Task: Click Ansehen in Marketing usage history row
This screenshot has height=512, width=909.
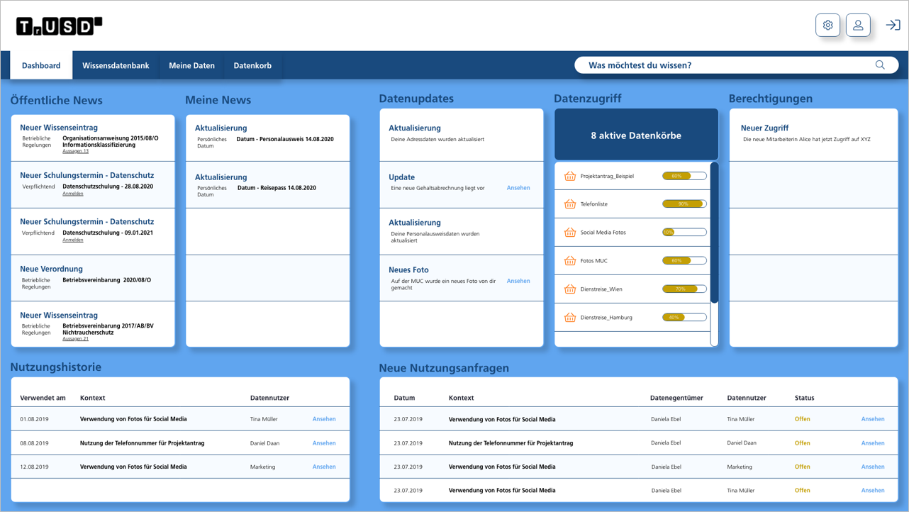Action: click(324, 467)
